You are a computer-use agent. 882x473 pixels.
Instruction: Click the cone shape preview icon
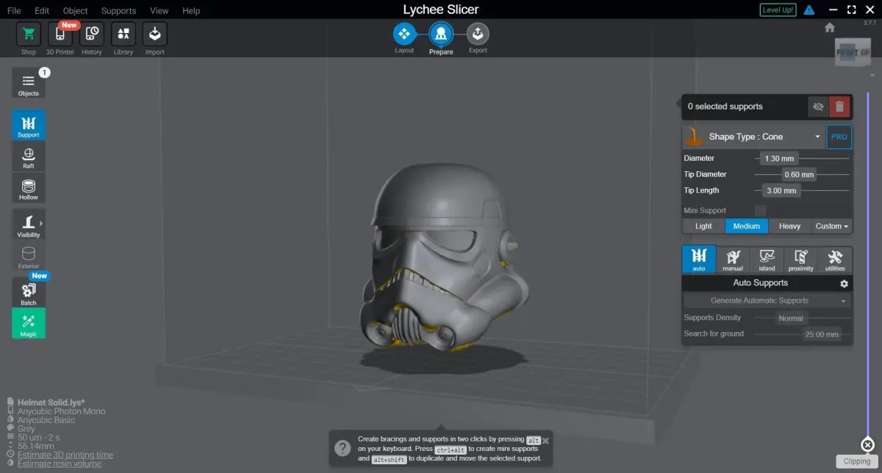tap(694, 137)
